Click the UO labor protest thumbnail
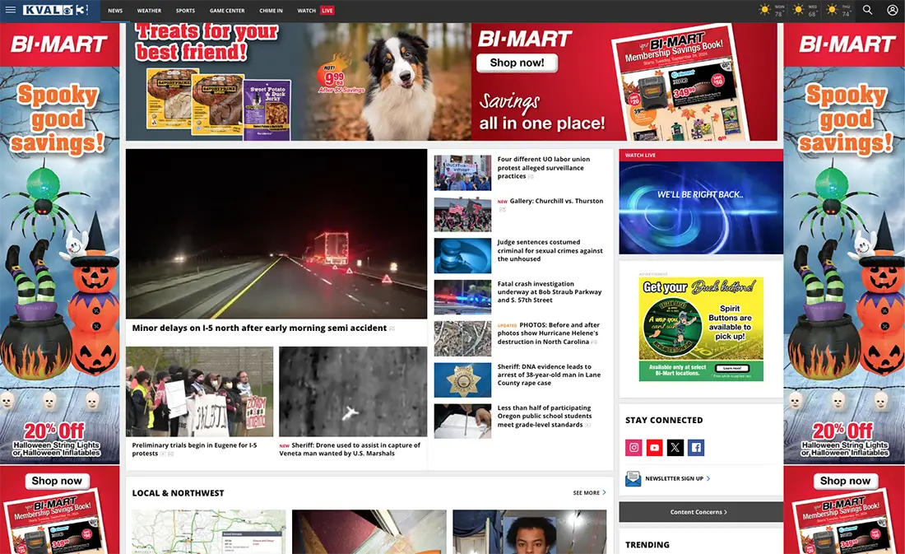 (x=462, y=173)
